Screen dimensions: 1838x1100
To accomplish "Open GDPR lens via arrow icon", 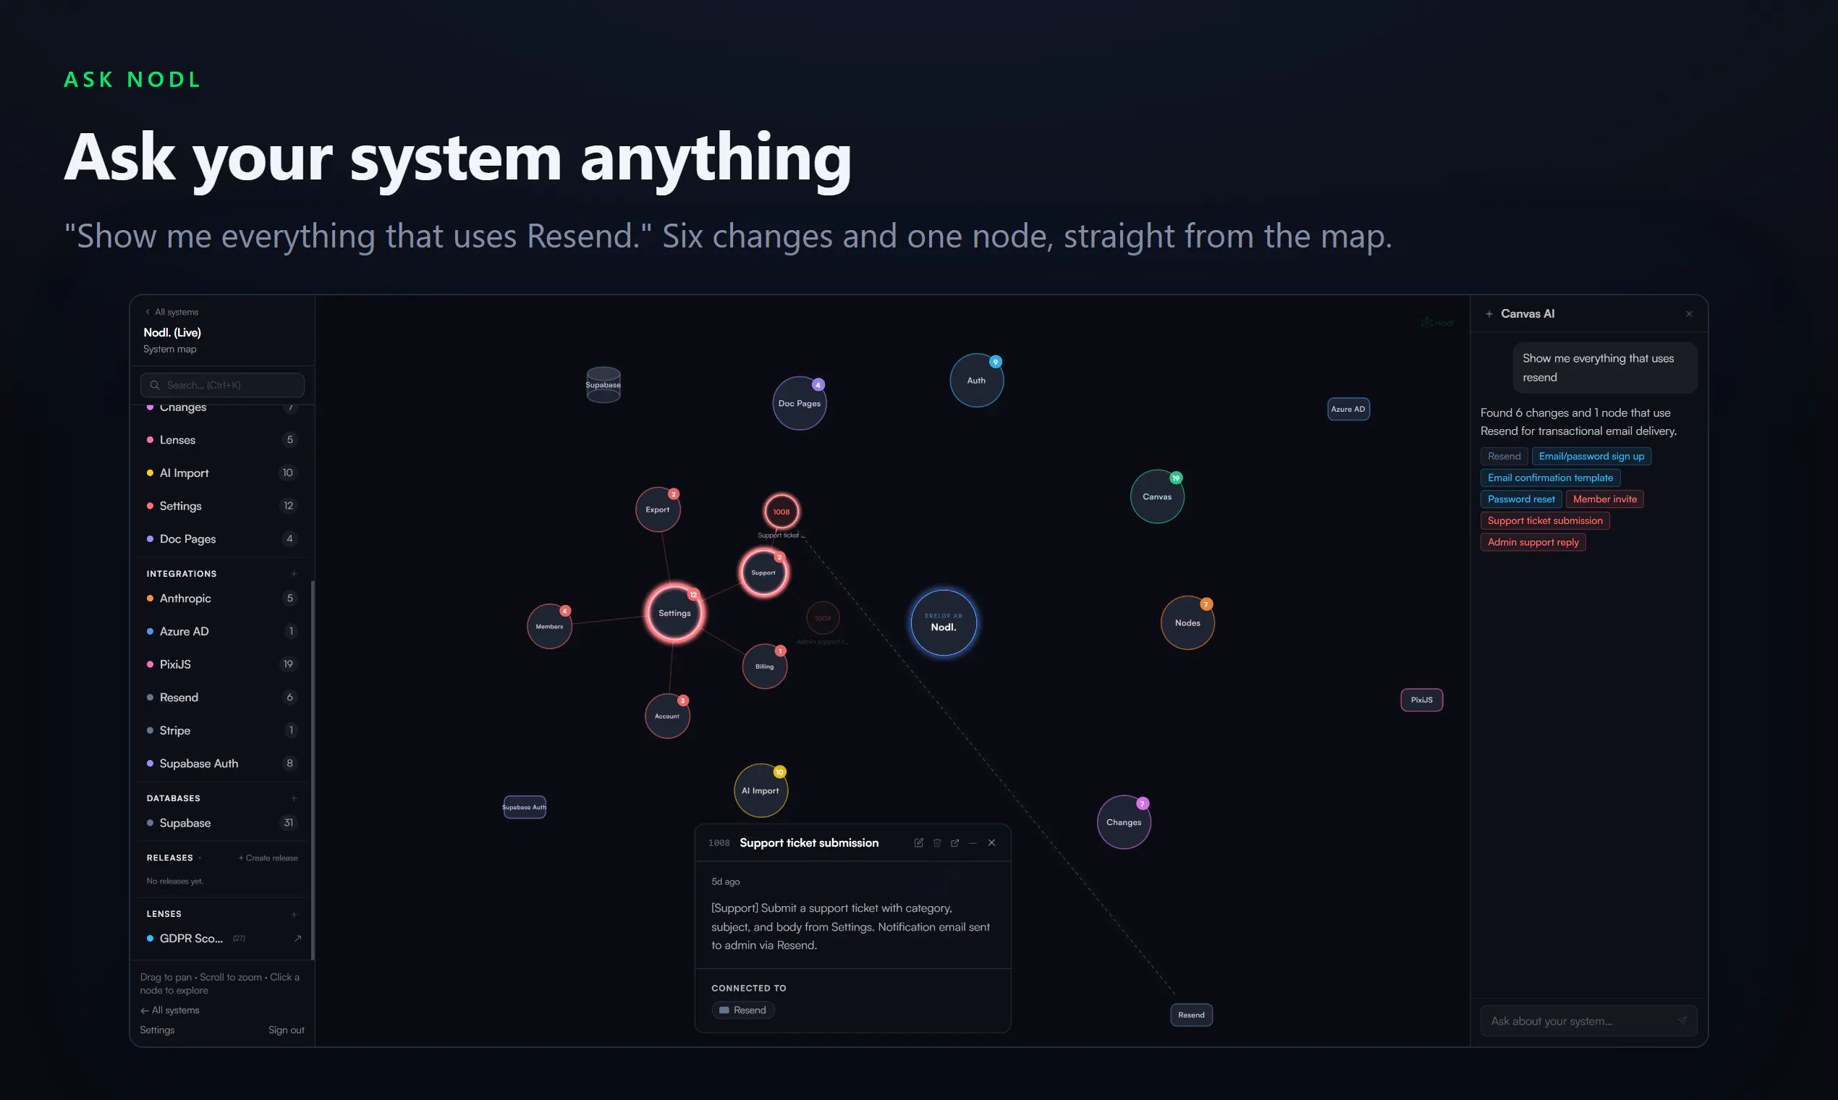I will tap(297, 939).
